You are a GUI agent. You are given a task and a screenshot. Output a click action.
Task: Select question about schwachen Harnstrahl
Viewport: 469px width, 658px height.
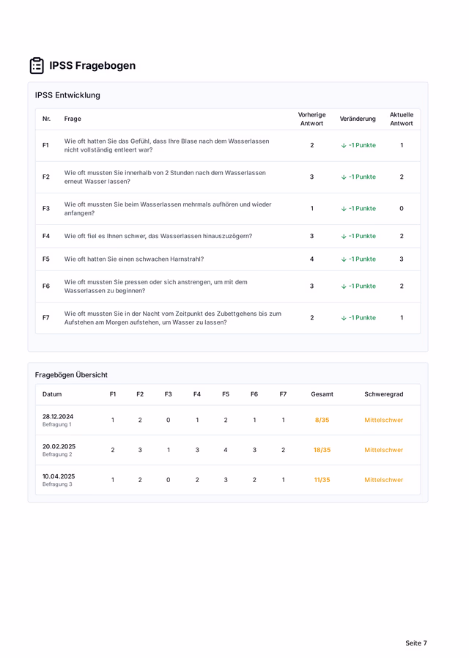coord(134,259)
